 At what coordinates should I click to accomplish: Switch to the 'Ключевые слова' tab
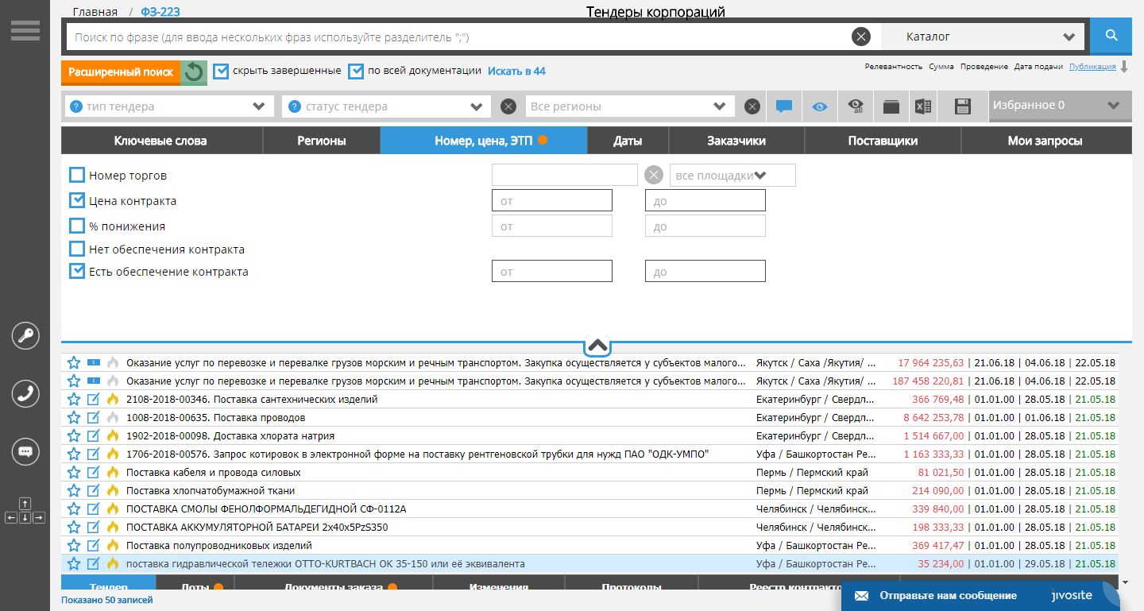pyautogui.click(x=161, y=141)
